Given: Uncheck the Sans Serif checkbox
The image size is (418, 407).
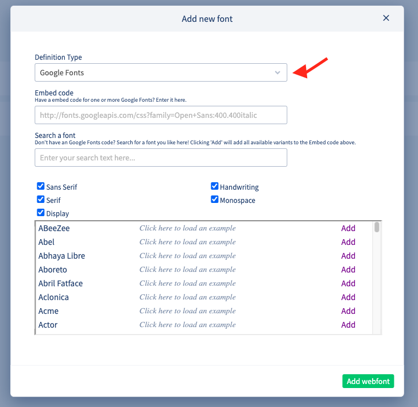Looking at the screenshot, I should [41, 186].
